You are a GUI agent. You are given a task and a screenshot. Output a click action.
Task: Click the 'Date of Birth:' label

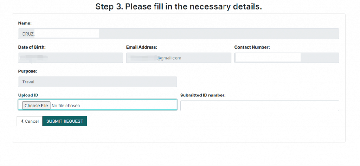click(x=32, y=47)
